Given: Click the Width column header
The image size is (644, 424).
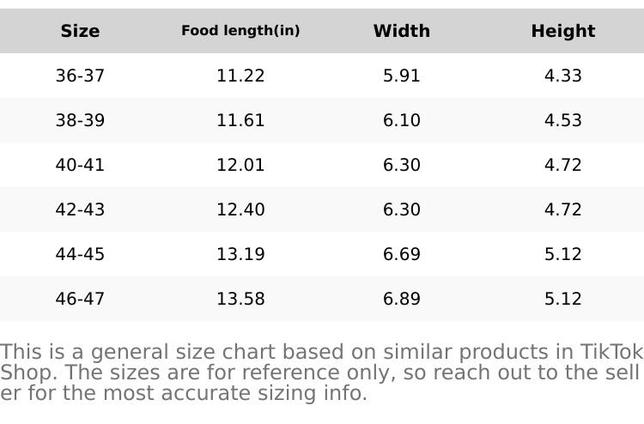Looking at the screenshot, I should coord(401,31).
